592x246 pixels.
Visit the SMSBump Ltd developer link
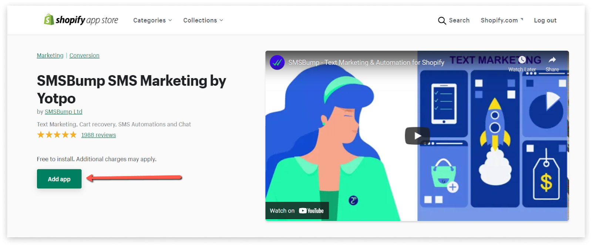pyautogui.click(x=64, y=112)
